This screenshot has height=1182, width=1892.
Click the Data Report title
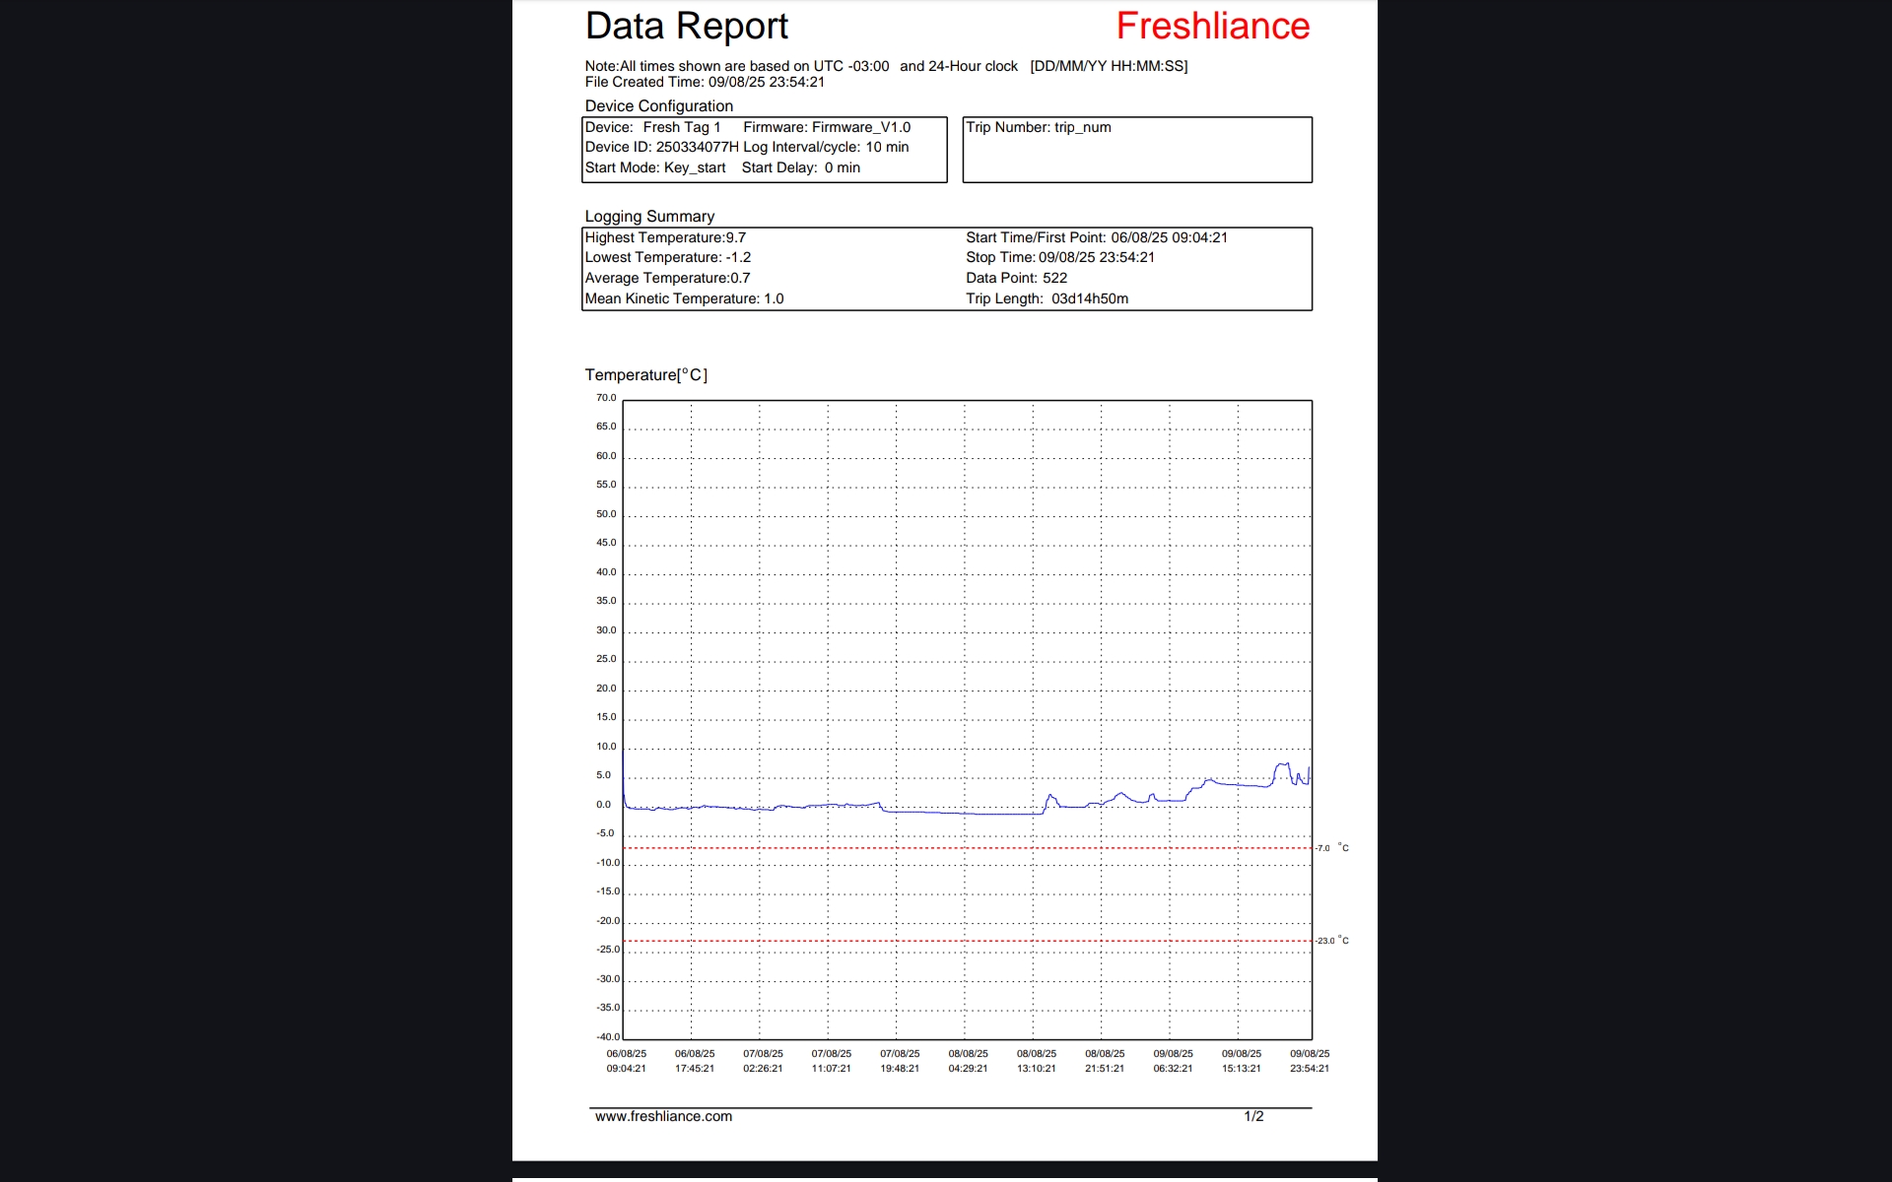686,27
